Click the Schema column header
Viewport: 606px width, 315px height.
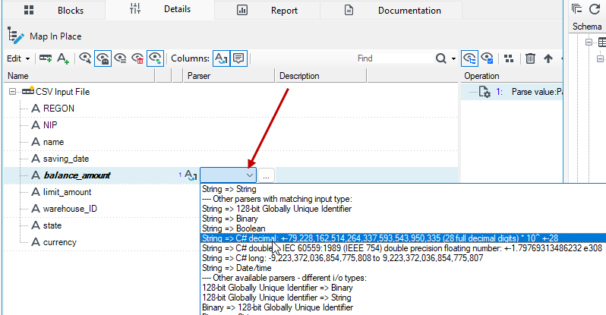tap(587, 27)
